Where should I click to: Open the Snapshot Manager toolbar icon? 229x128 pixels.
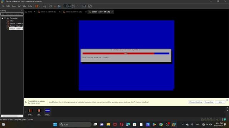click(x=59, y=6)
